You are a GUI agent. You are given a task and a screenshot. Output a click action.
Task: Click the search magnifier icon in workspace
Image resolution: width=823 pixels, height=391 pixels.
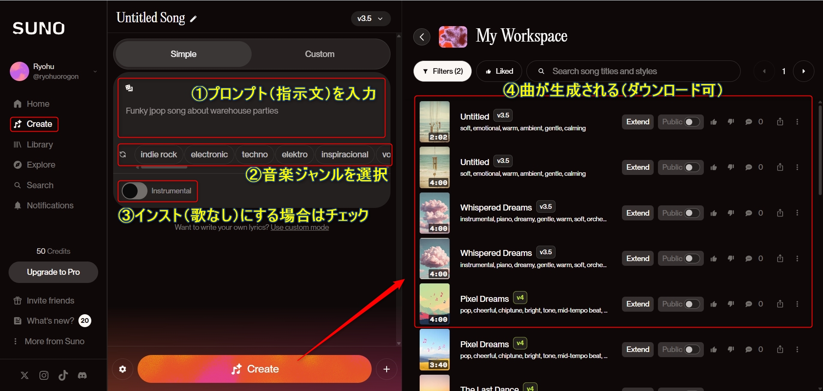click(541, 71)
